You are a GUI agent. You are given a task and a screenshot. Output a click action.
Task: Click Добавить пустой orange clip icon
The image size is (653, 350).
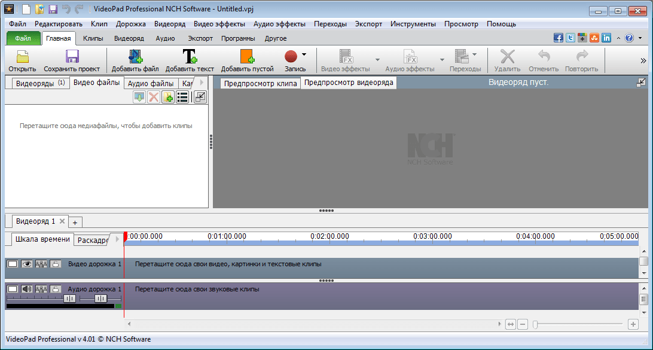point(247,56)
